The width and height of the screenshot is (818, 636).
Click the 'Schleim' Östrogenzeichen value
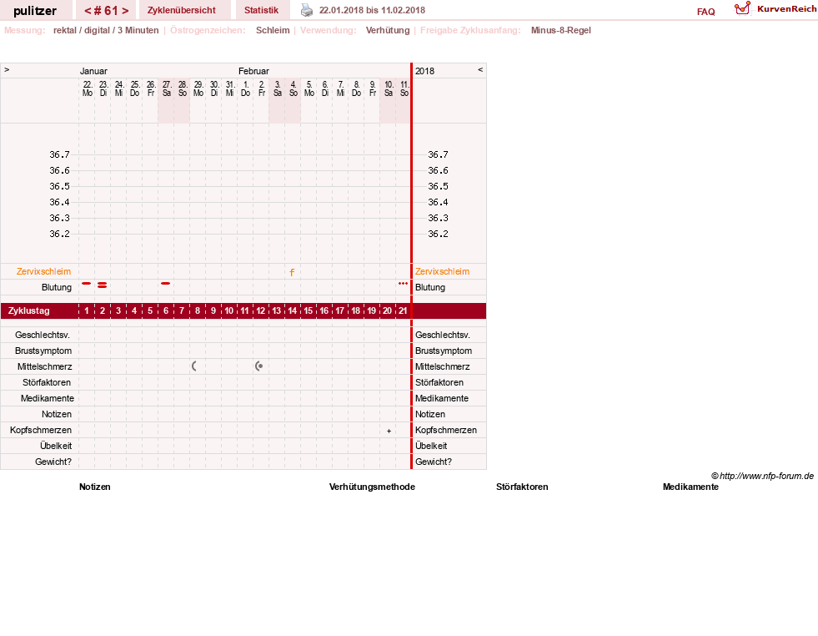[x=273, y=30]
